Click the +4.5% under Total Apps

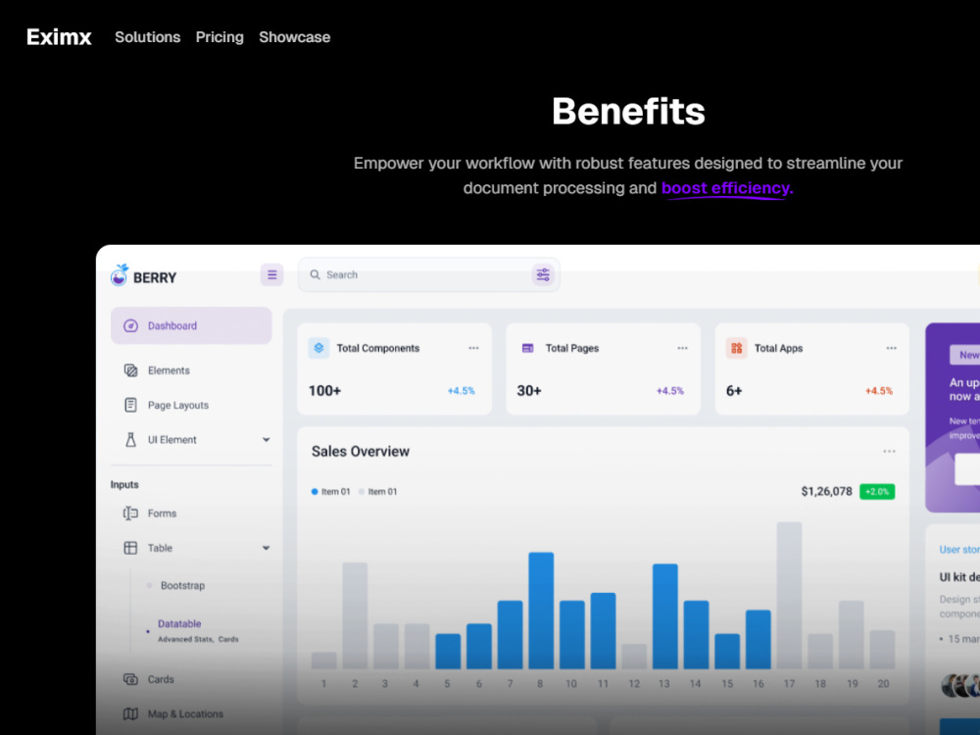(879, 391)
